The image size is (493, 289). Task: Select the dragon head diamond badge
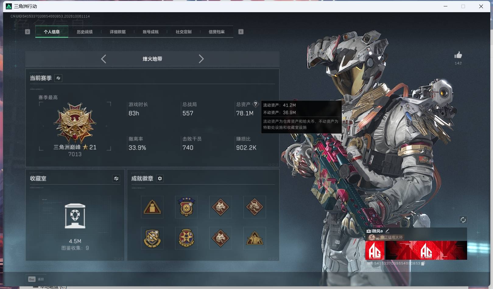point(255,207)
